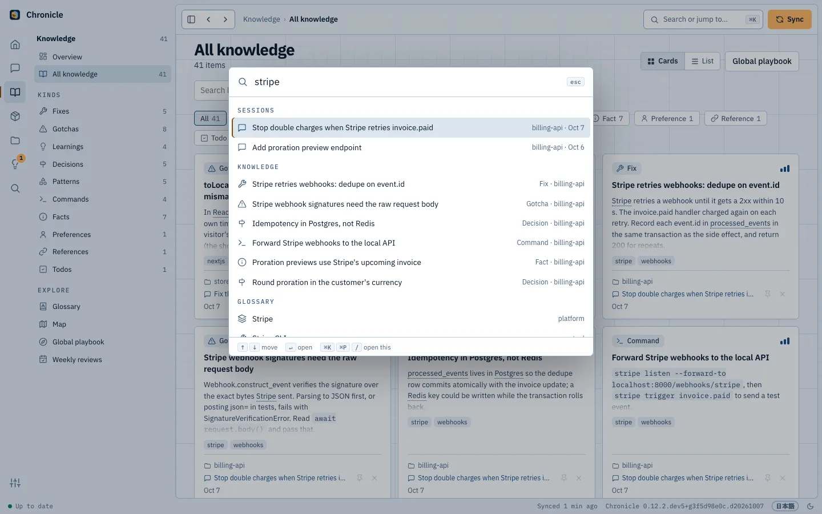Open Gotchas in the Kinds sidebar
The width and height of the screenshot is (822, 514).
click(103, 129)
